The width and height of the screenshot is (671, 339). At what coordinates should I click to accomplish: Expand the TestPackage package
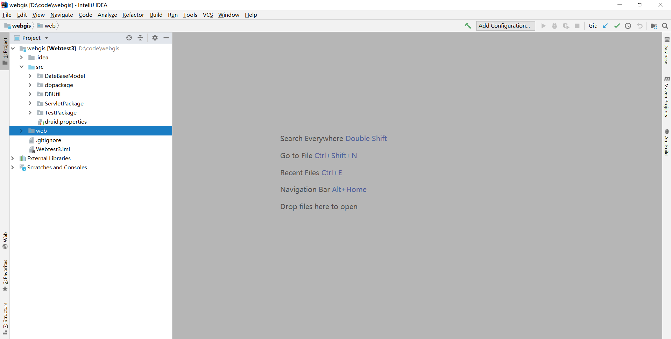click(30, 113)
